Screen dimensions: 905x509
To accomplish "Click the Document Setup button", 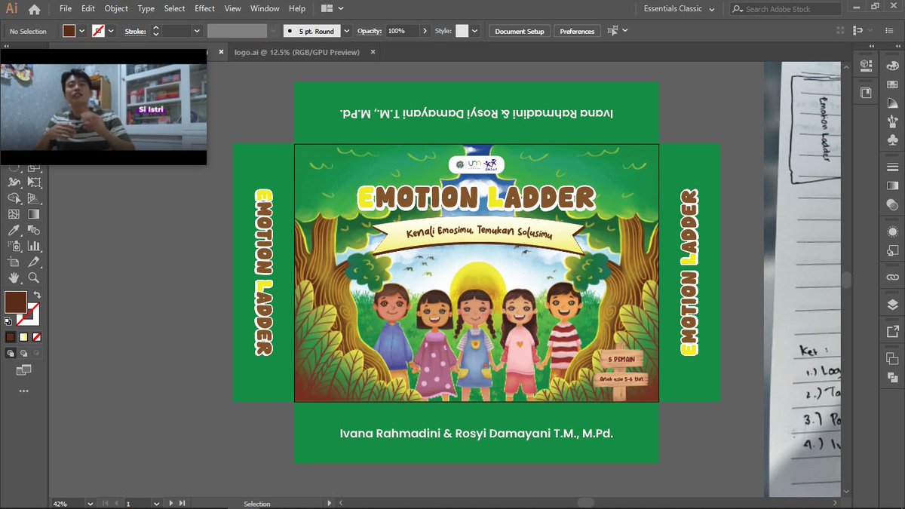I will click(520, 31).
